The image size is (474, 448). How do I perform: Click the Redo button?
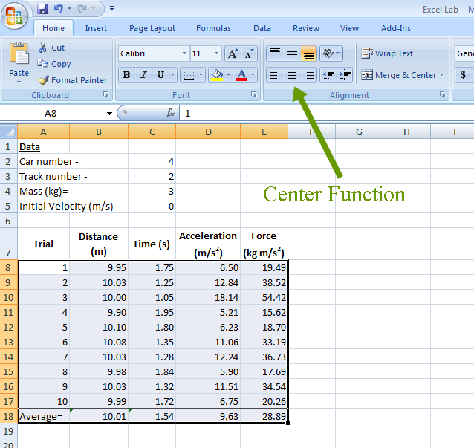[x=82, y=9]
